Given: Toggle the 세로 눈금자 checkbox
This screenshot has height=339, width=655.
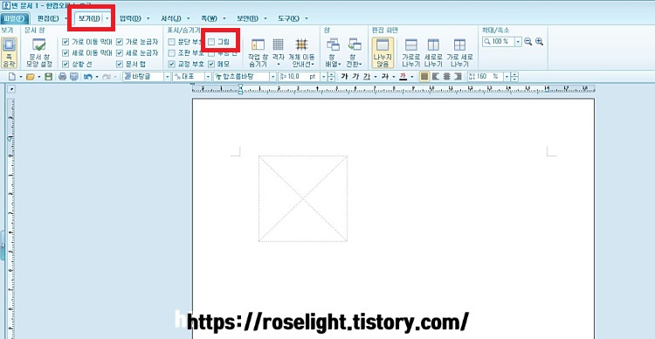Looking at the screenshot, I should (x=120, y=53).
